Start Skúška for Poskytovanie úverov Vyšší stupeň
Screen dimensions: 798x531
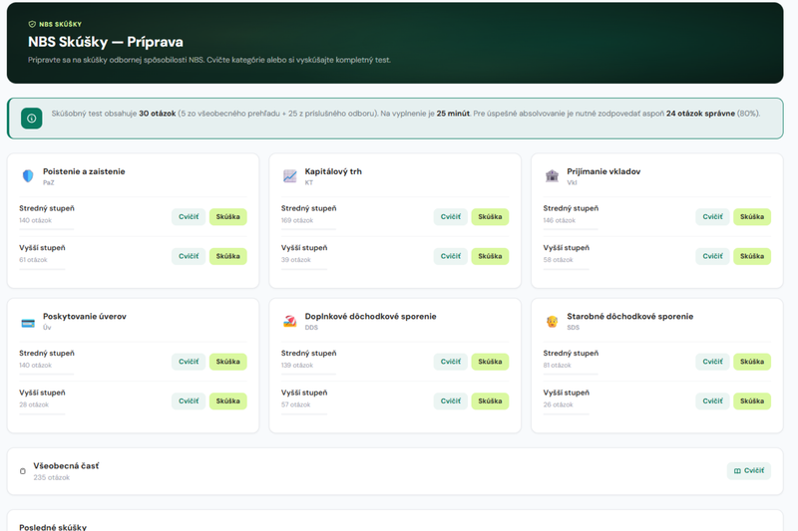[x=228, y=400]
